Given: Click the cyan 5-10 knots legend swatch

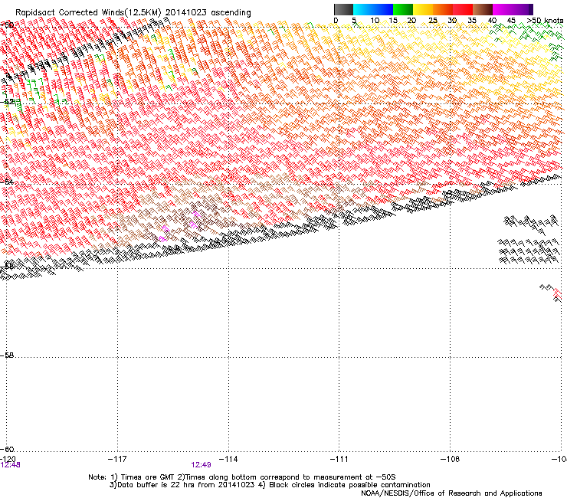Looking at the screenshot, I should [x=363, y=9].
